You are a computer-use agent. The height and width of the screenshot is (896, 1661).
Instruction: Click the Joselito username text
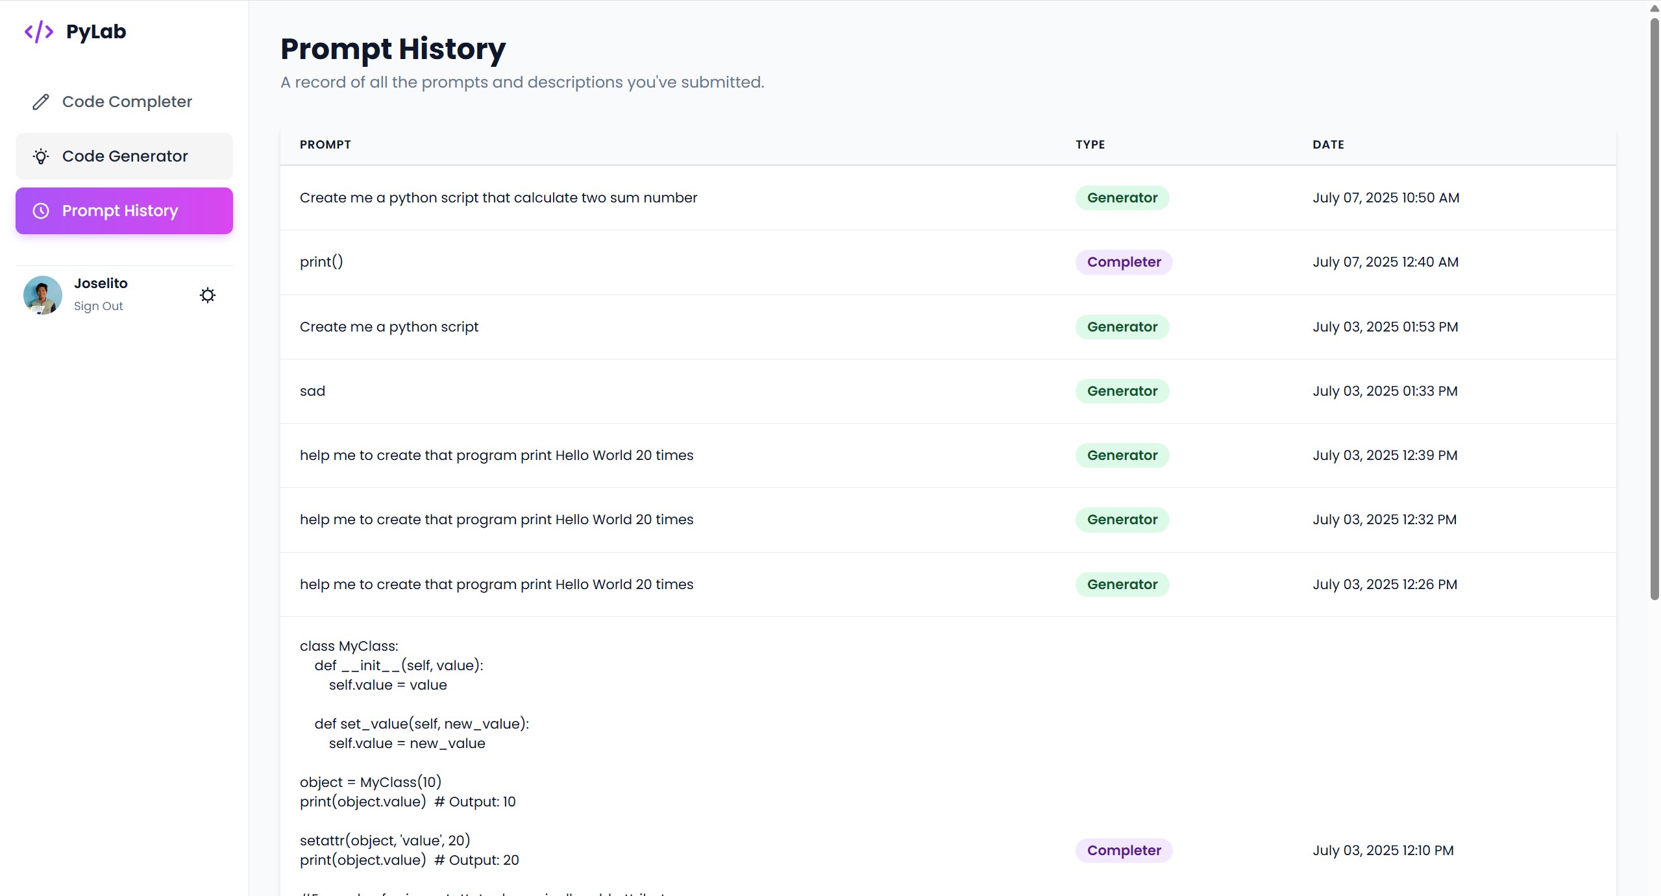click(x=101, y=284)
